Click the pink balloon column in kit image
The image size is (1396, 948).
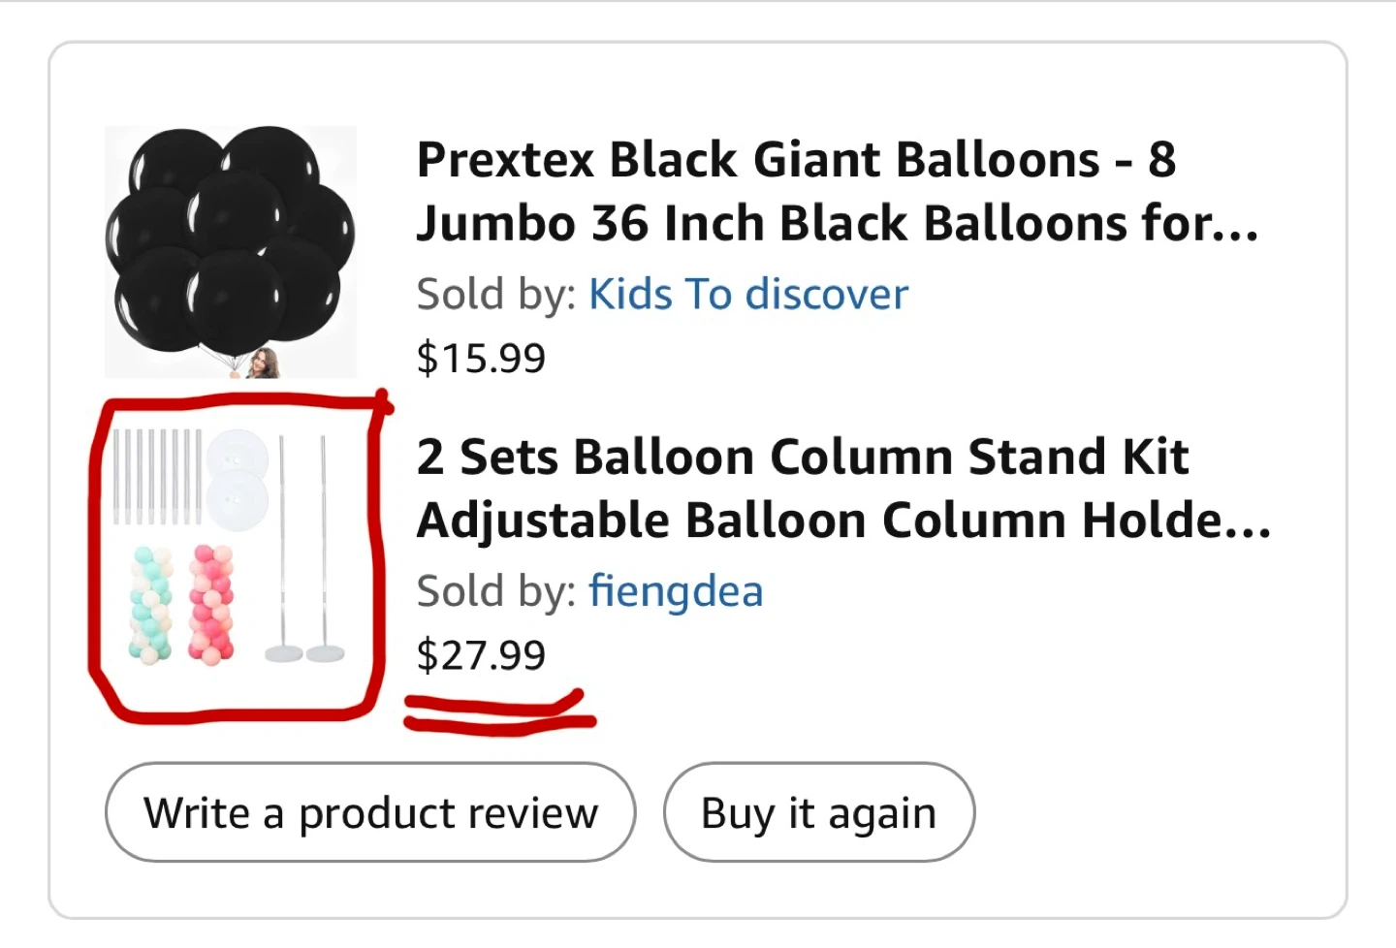tap(210, 604)
